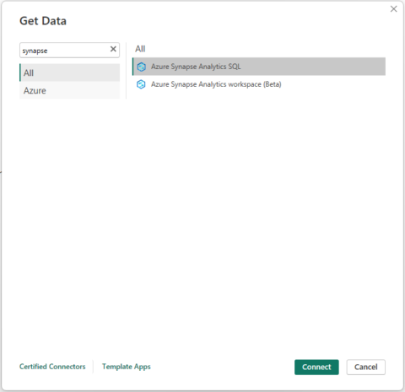This screenshot has height=392, width=405.
Task: Cancel the Get Data dialog
Action: pos(366,367)
